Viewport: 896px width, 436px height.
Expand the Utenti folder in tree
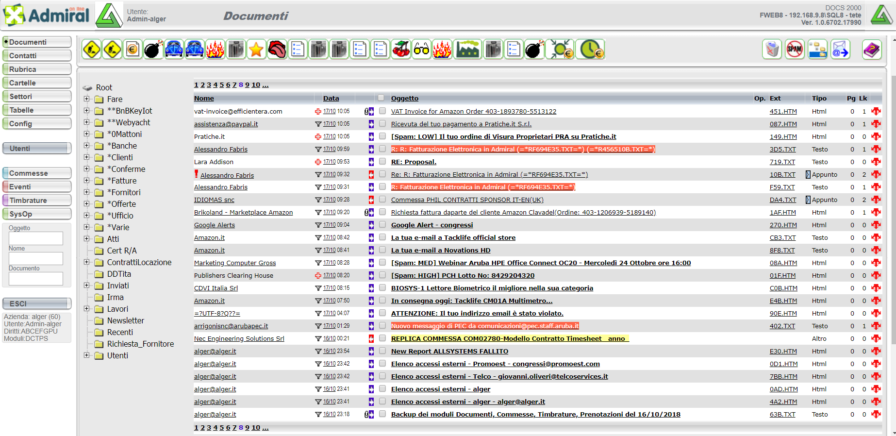pyautogui.click(x=86, y=355)
